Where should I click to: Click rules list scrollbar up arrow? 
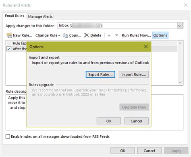point(180,43)
